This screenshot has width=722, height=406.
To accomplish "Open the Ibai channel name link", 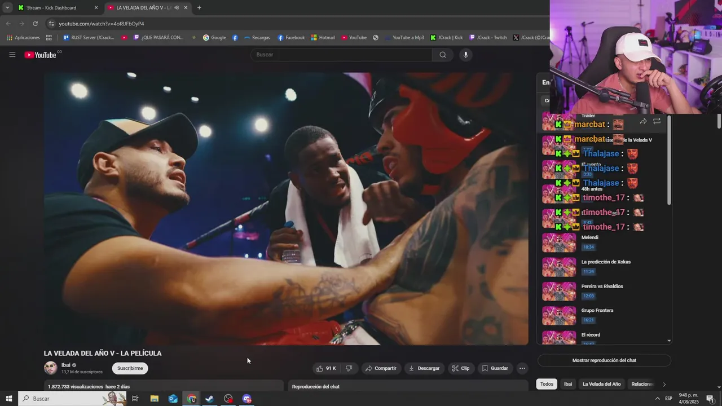I will point(66,365).
